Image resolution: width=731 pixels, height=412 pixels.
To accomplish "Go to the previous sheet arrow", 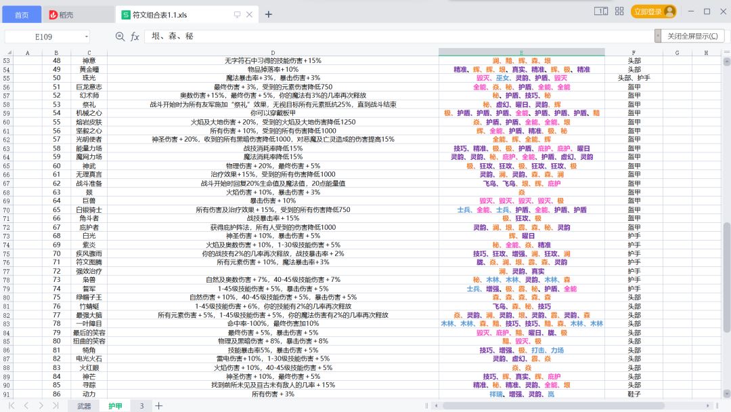I will (26, 406).
